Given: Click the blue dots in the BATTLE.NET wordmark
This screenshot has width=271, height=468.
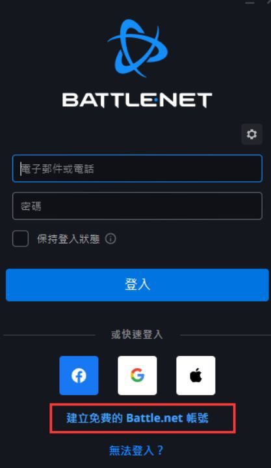Looking at the screenshot, I should click(155, 100).
